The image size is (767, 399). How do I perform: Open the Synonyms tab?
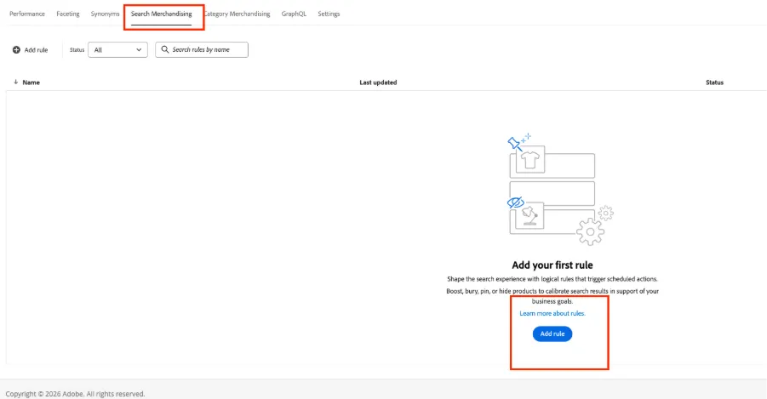105,14
